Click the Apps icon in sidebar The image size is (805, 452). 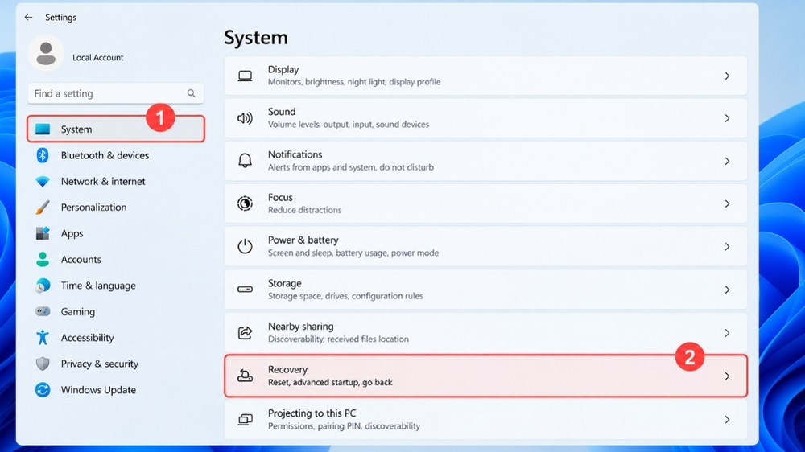(43, 233)
